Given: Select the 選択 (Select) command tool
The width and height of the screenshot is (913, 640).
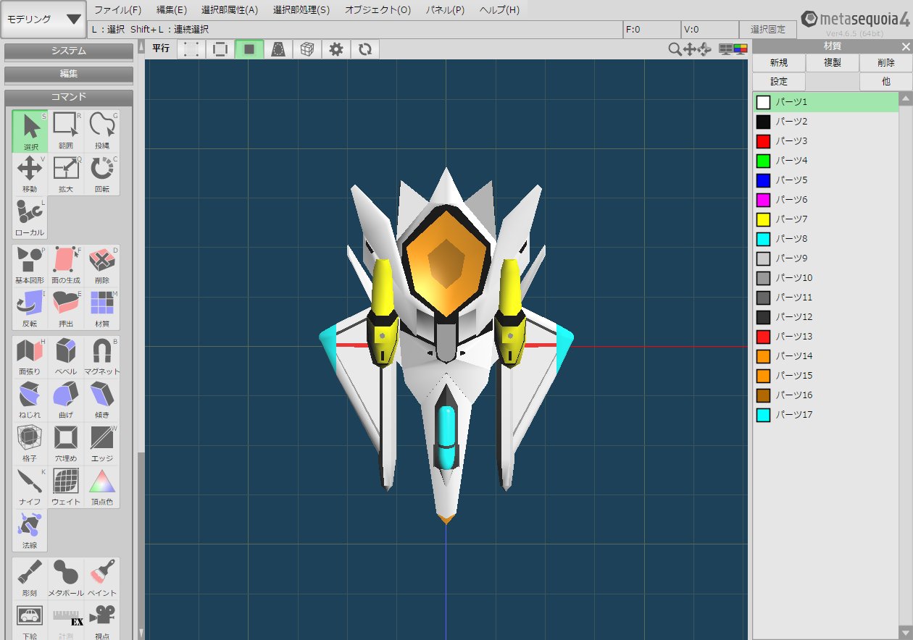Looking at the screenshot, I should [30, 131].
